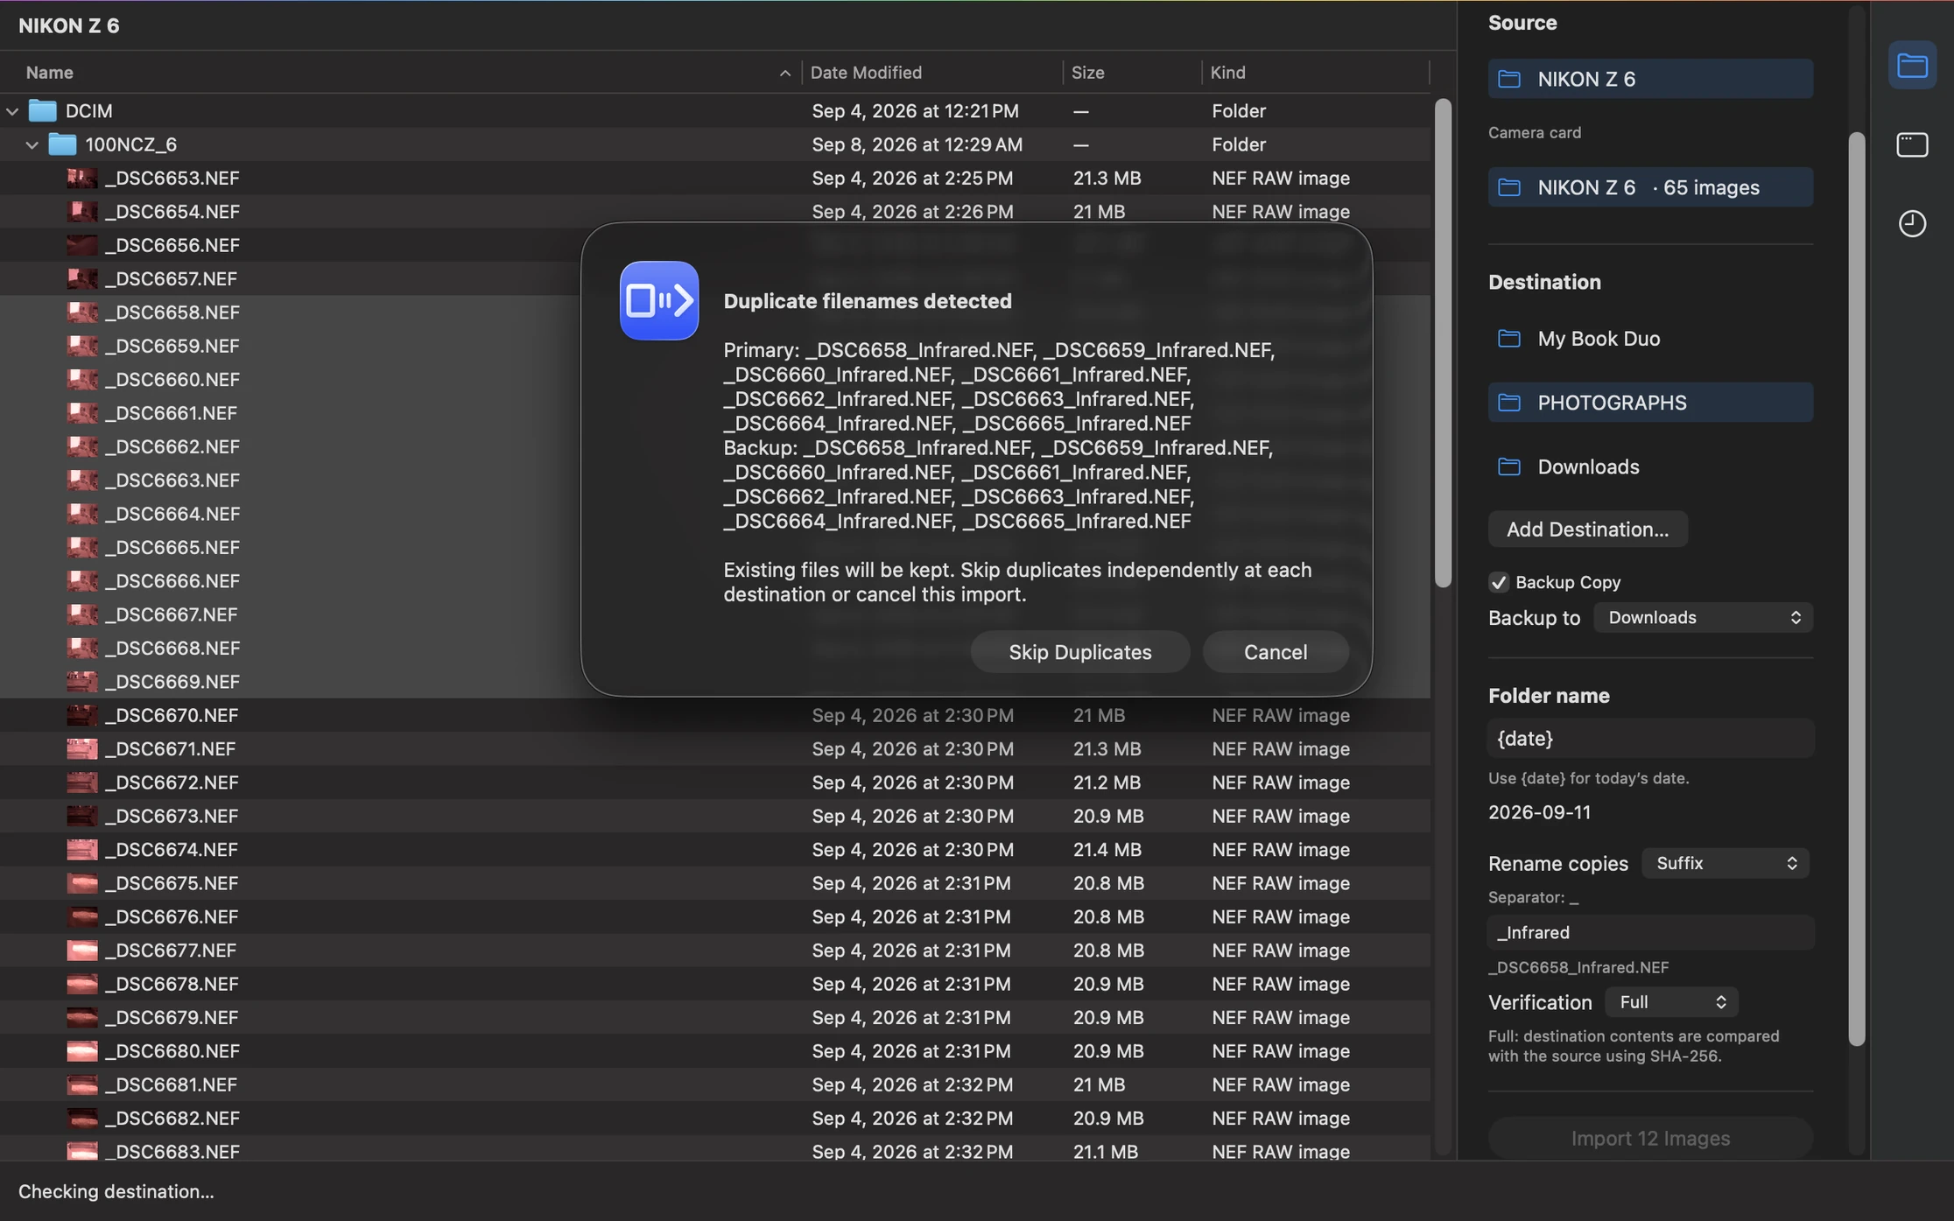The height and width of the screenshot is (1221, 1954).
Task: Select _DSC6683.NEF file row
Action: click(715, 1151)
